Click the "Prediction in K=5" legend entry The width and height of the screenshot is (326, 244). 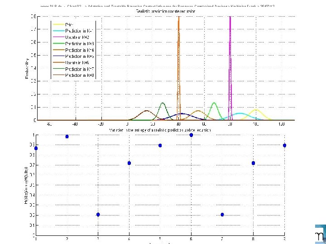(x=73, y=56)
